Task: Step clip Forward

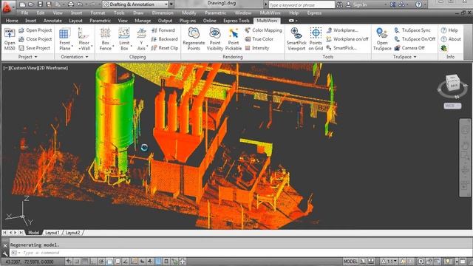Action: pyautogui.click(x=163, y=30)
